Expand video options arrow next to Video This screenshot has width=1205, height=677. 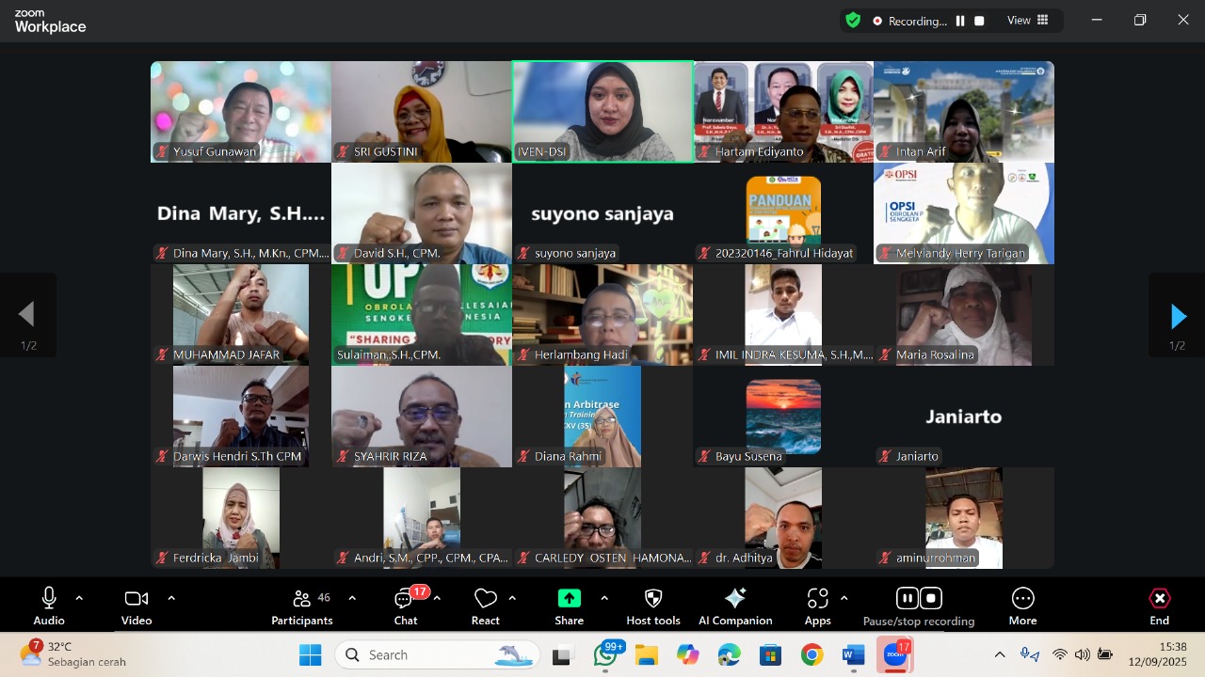pyautogui.click(x=171, y=598)
